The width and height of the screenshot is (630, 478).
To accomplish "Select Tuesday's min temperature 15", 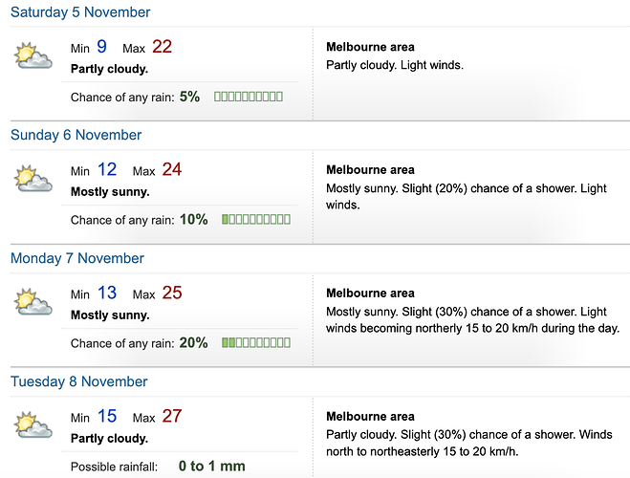I will (x=107, y=416).
